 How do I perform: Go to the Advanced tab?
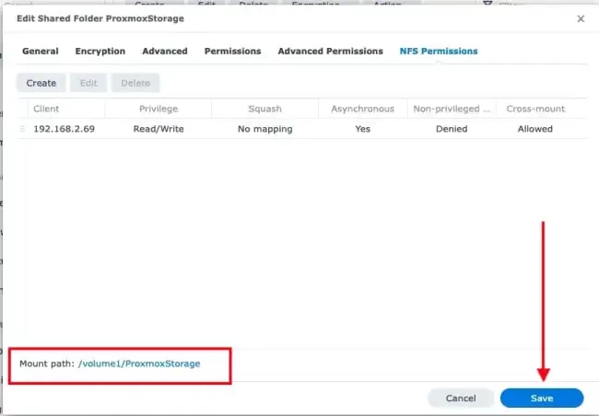coord(165,52)
